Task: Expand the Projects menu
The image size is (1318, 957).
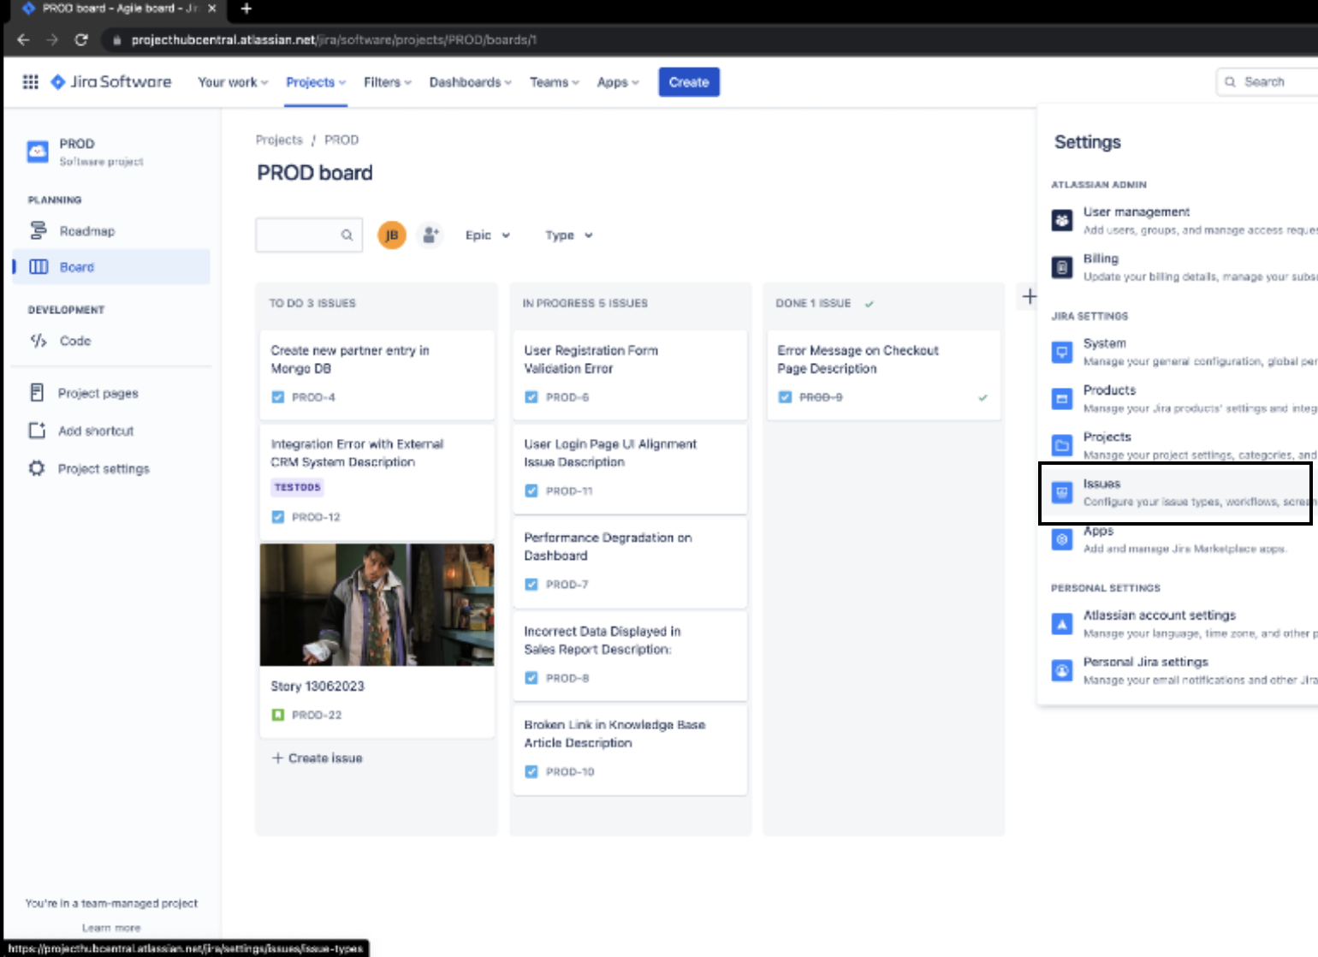Action: coord(316,82)
